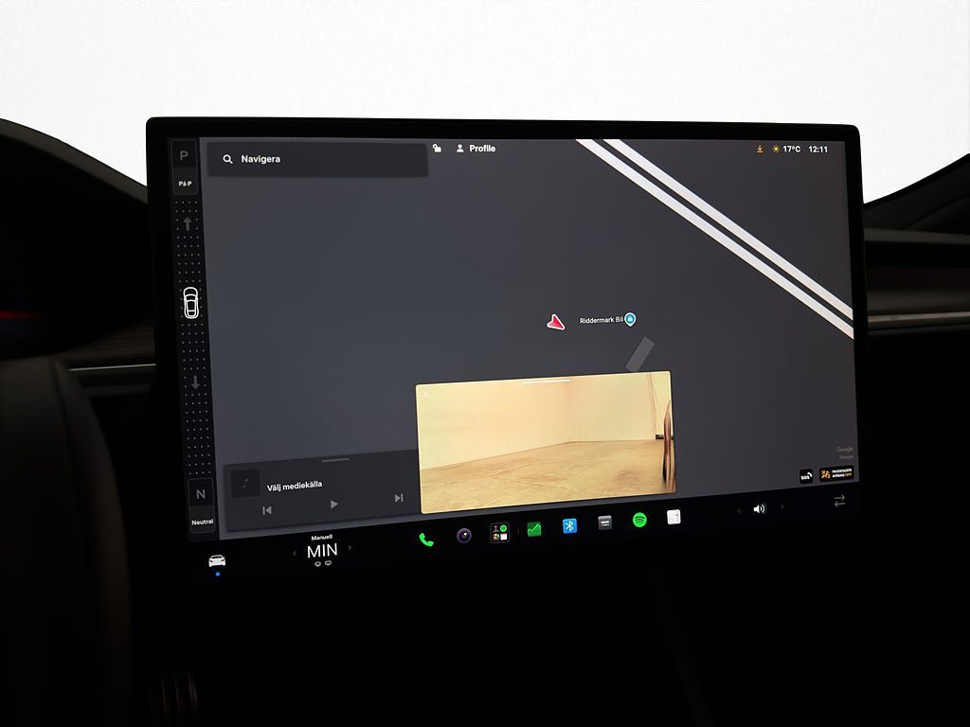
Task: Tap the Riddermark Bil map pin
Action: point(630,319)
